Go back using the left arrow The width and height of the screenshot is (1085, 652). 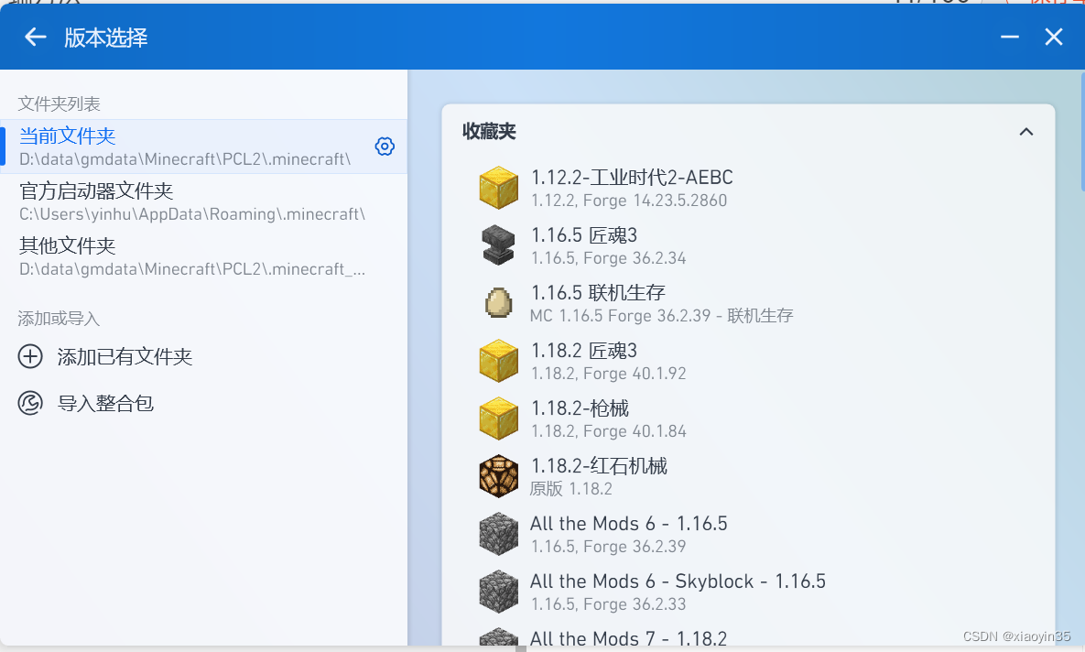(x=36, y=37)
